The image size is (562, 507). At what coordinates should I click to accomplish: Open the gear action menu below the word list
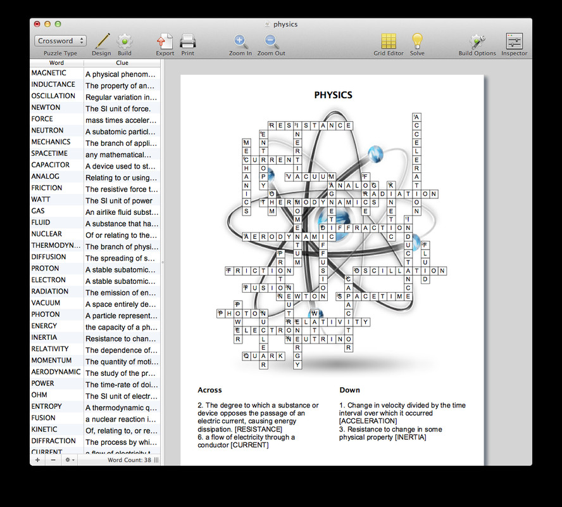click(70, 460)
